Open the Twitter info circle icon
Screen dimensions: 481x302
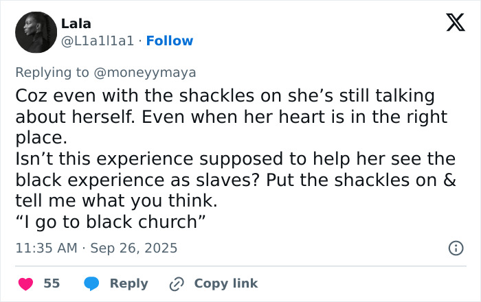455,248
